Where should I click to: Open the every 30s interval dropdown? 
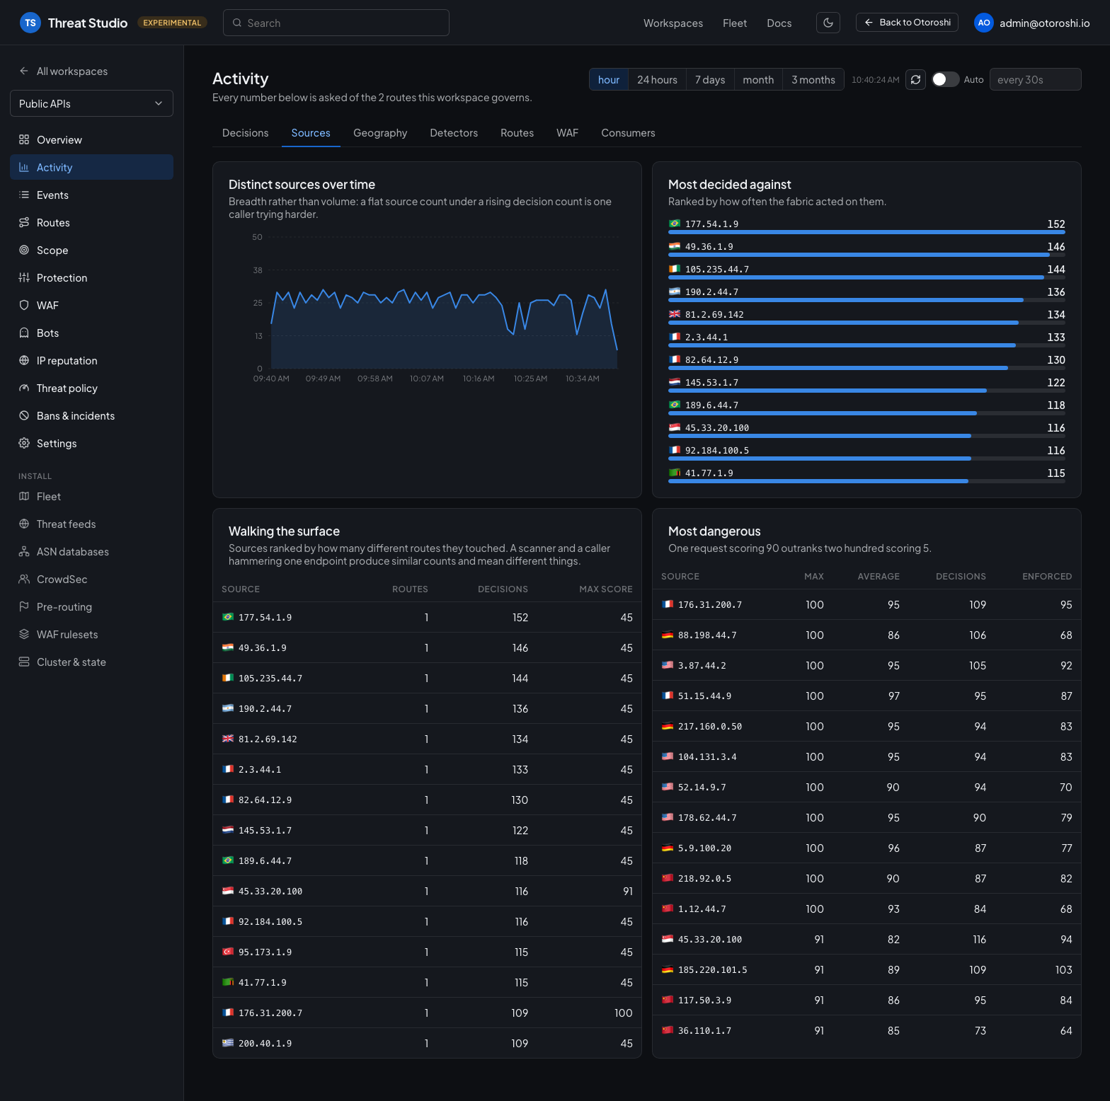click(x=1035, y=79)
